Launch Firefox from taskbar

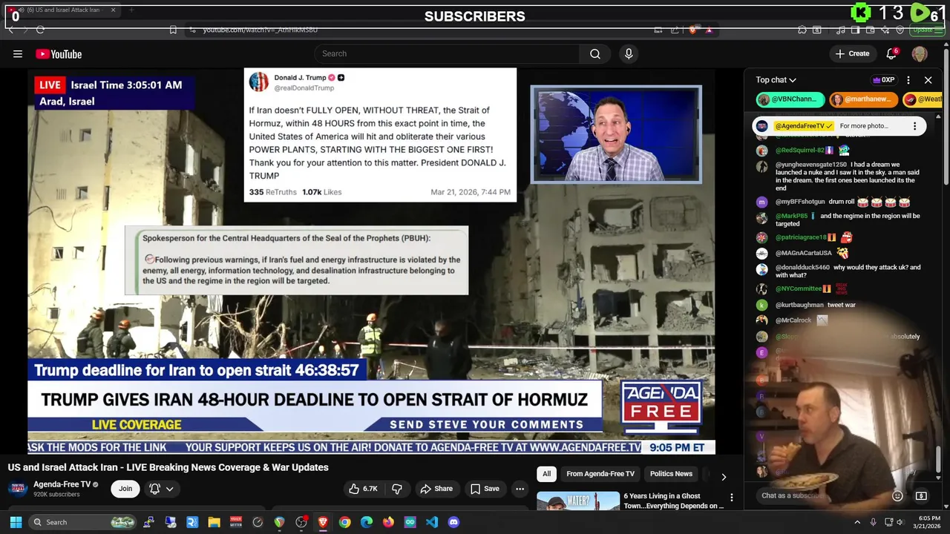pyautogui.click(x=388, y=522)
